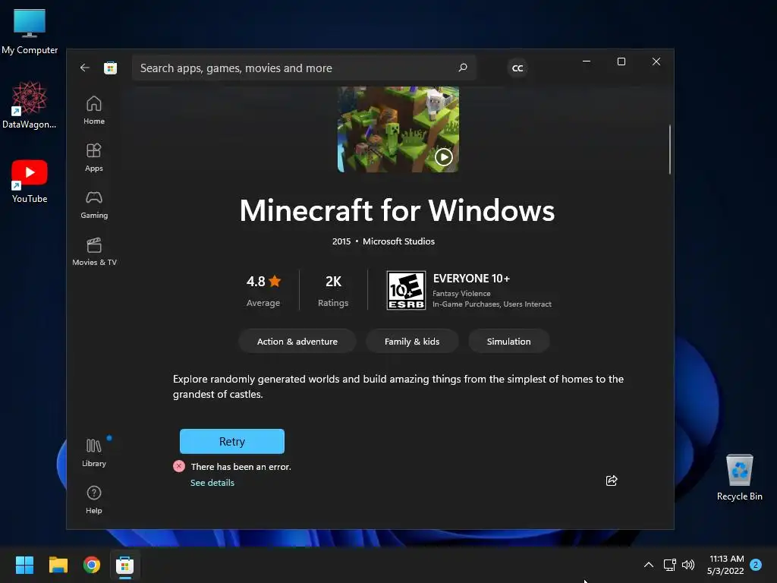Open Apps in the Store sidebar

(x=93, y=157)
